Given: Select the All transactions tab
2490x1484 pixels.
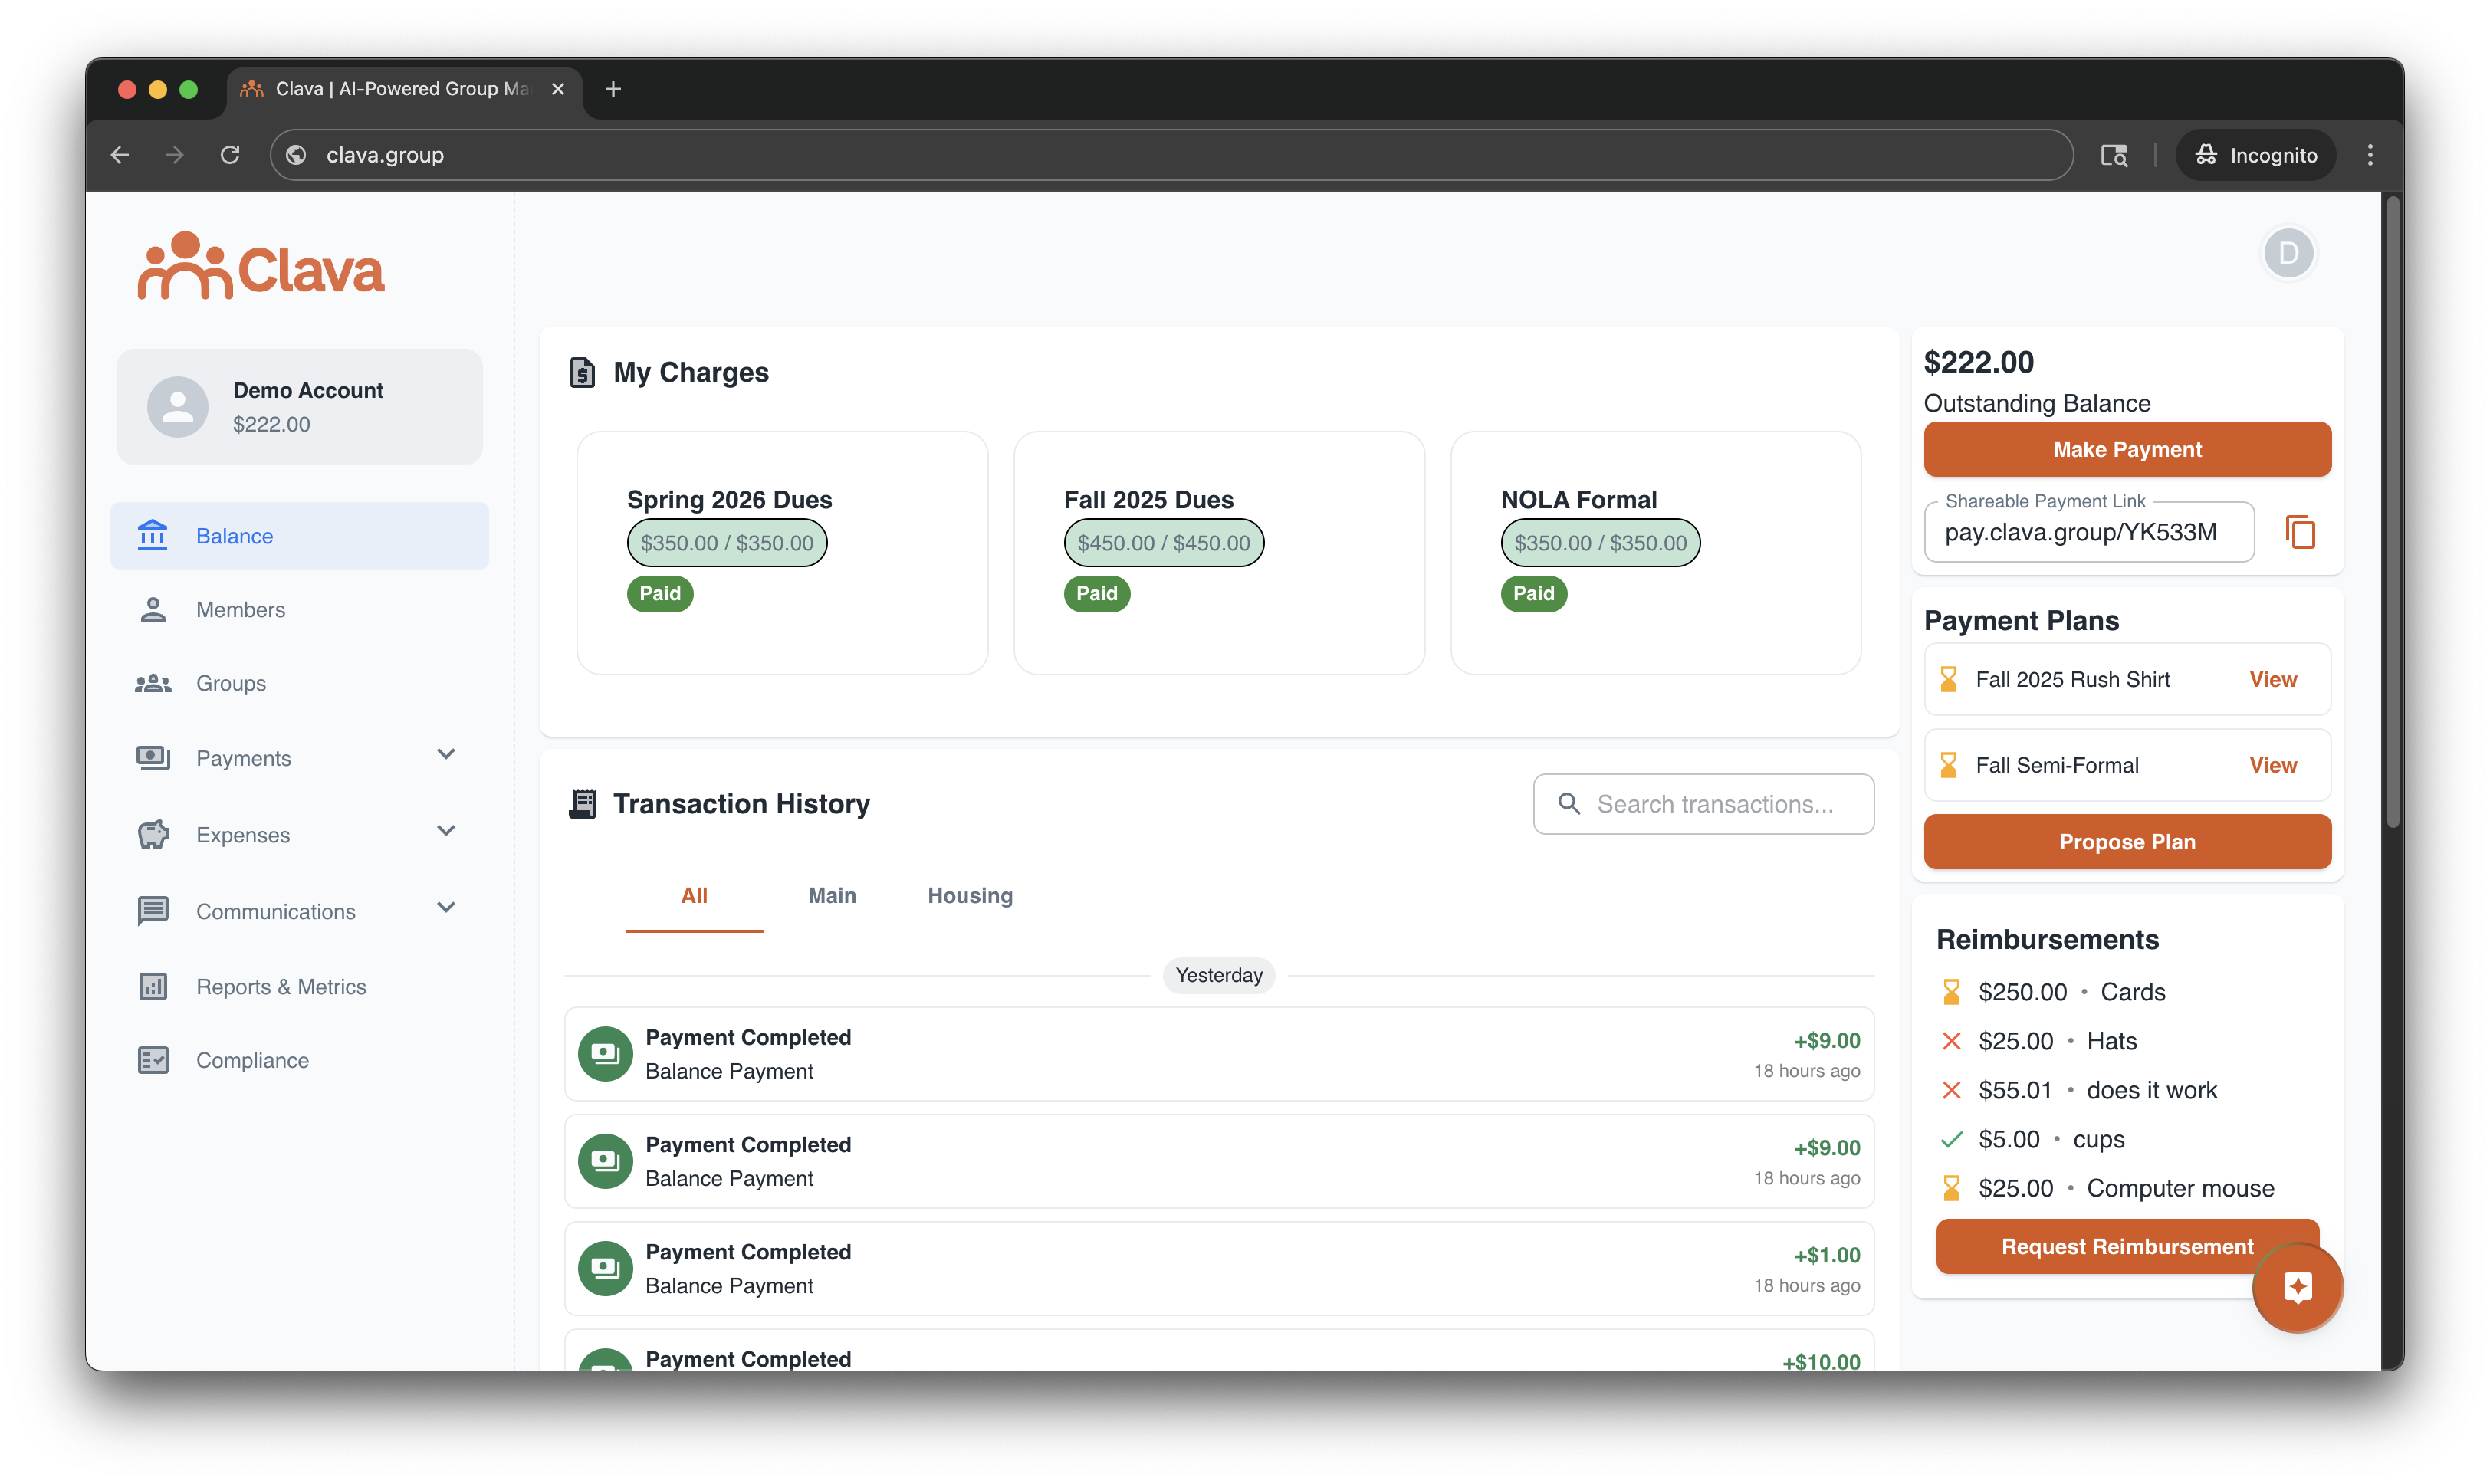Looking at the screenshot, I should 694,896.
